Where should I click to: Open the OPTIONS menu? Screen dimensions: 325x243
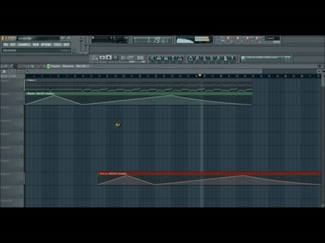point(46,45)
